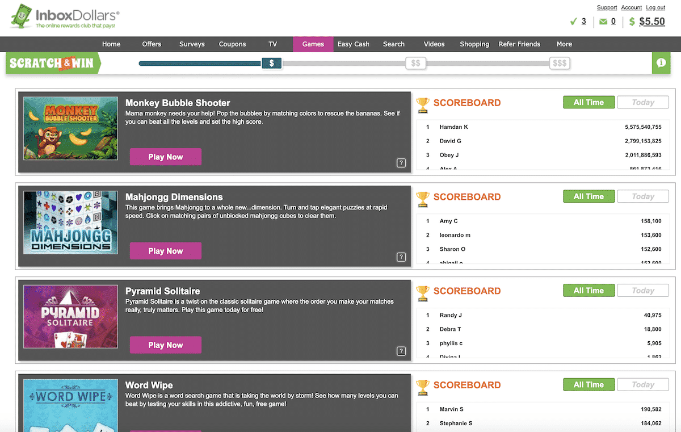The height and width of the screenshot is (432, 681).
Task: Click the Hamdan K scoreboard row
Action: tap(544, 127)
